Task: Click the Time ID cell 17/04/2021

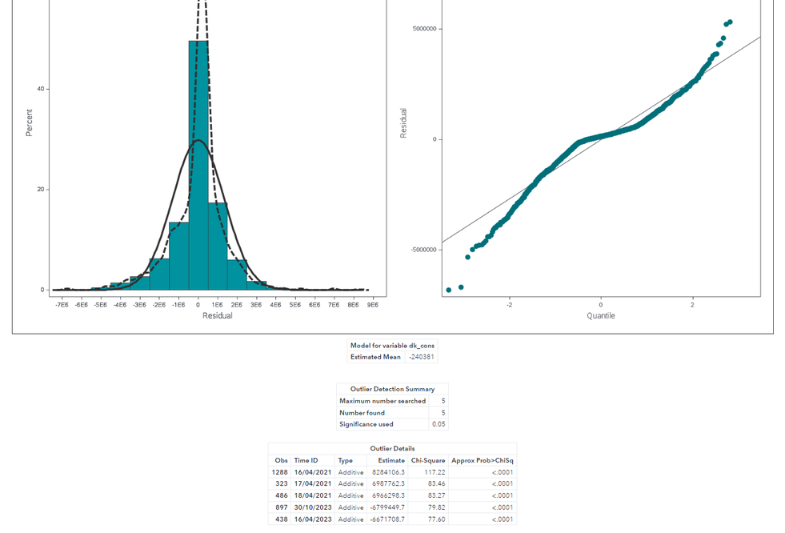Action: pyautogui.click(x=313, y=483)
